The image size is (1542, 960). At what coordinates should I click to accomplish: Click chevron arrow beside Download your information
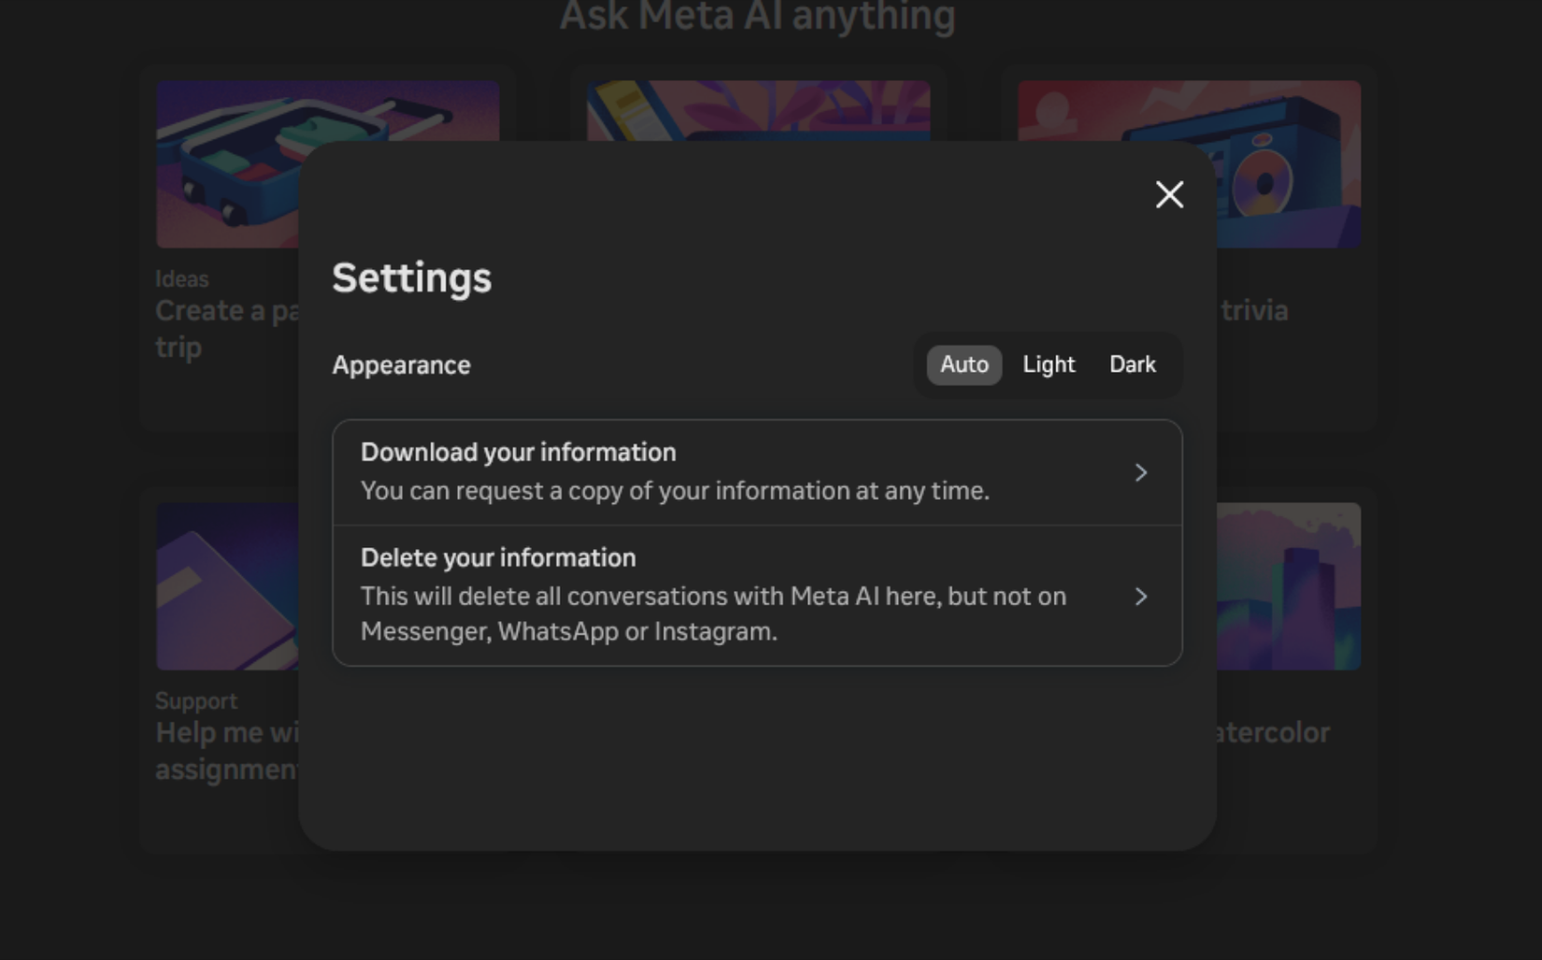coord(1140,473)
